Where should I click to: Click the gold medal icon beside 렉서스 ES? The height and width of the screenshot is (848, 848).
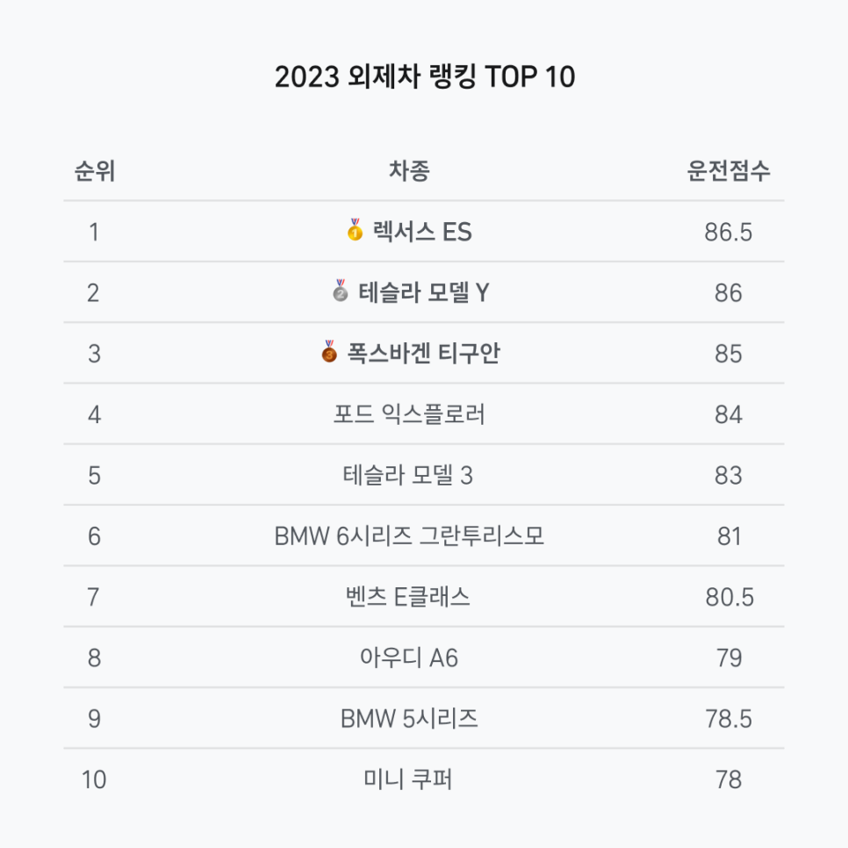tap(355, 230)
